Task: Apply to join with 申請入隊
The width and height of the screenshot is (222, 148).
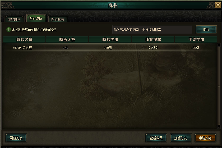Action: (x=205, y=138)
